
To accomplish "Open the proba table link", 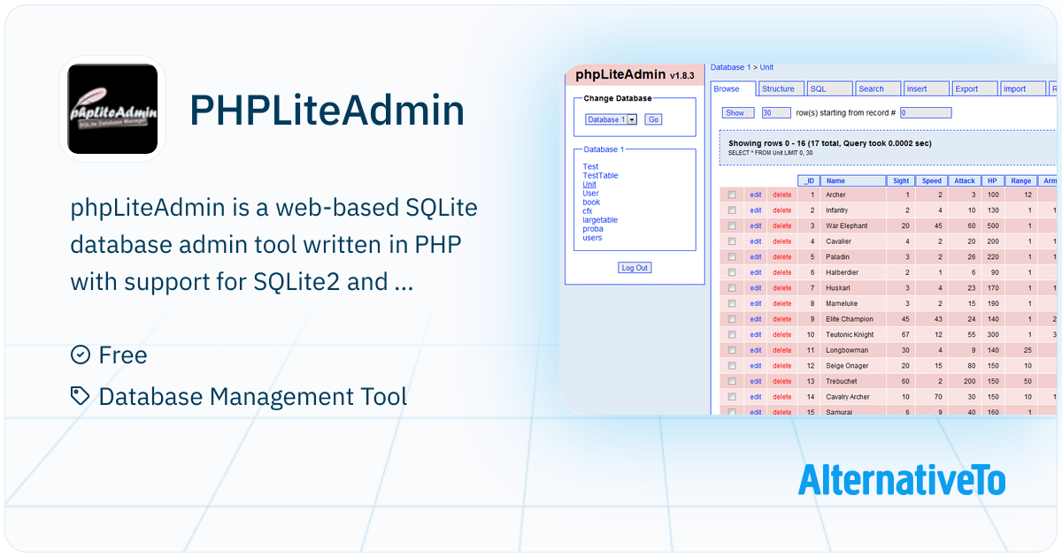I will [592, 229].
